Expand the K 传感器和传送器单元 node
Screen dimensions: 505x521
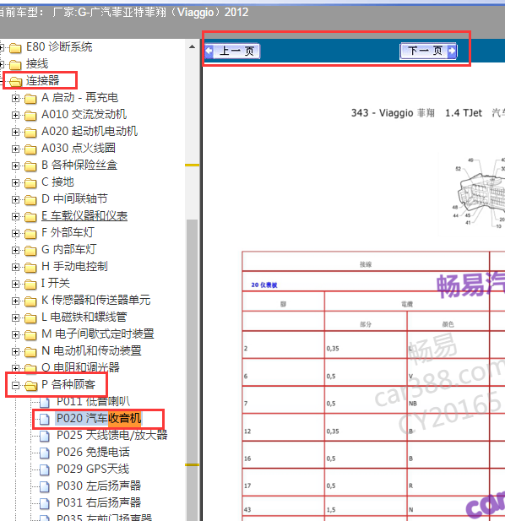15,301
